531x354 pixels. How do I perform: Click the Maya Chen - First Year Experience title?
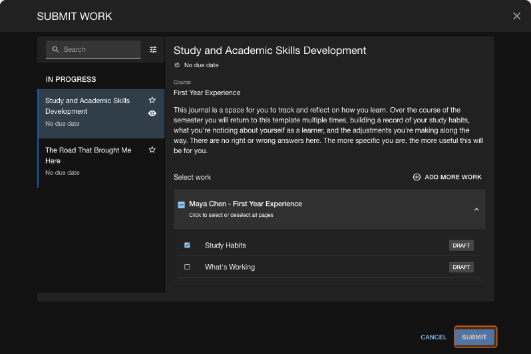pos(246,204)
